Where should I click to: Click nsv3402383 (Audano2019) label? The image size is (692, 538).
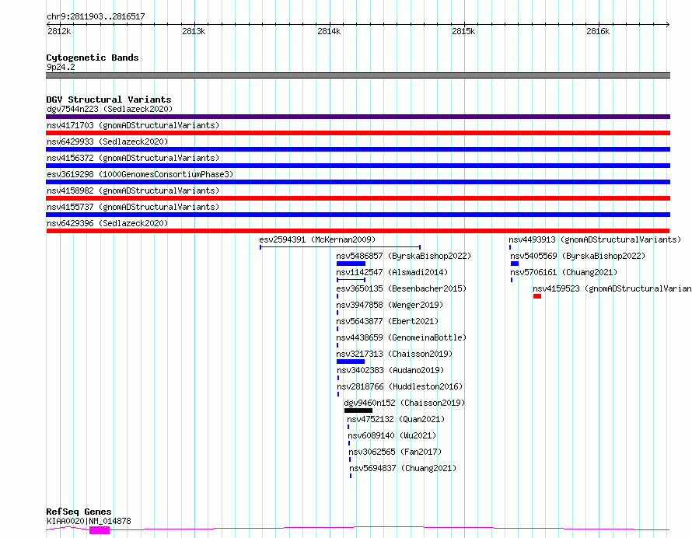pos(390,370)
